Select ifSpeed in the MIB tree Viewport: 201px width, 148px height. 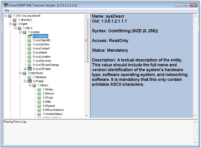tap(49, 106)
